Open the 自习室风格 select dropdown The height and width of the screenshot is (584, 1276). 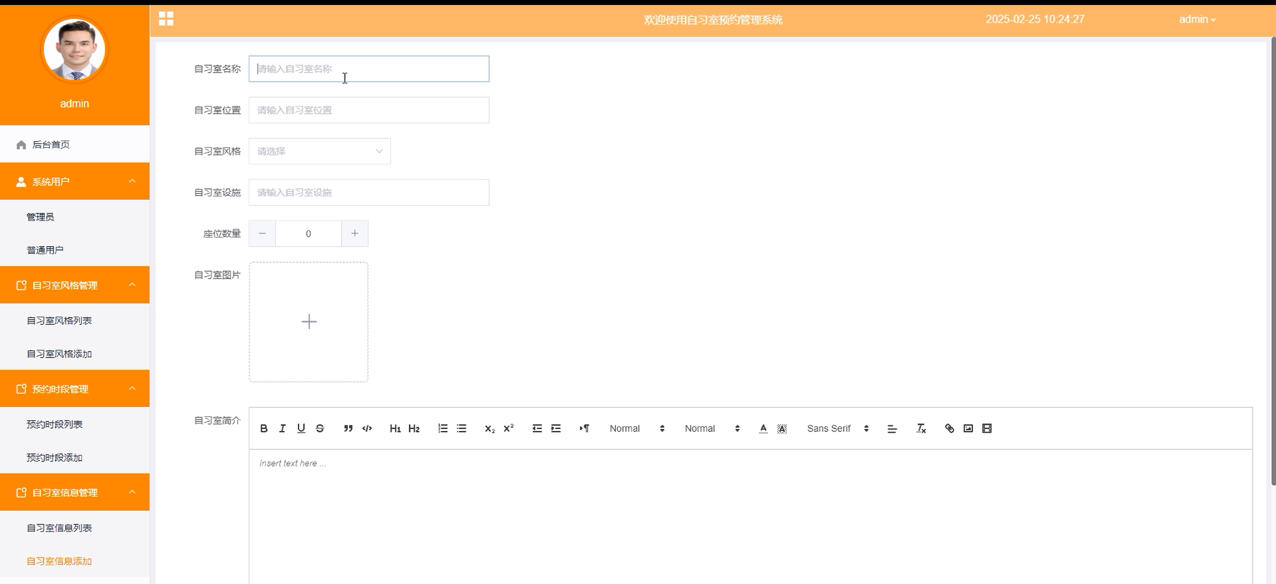click(320, 152)
